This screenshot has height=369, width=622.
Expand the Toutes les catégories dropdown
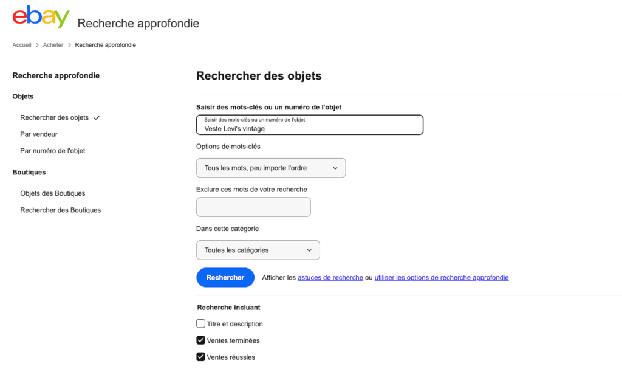point(258,250)
